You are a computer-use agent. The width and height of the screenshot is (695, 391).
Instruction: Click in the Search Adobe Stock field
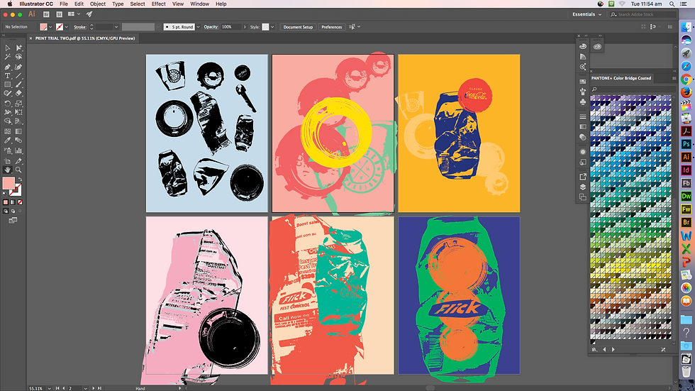coord(643,14)
